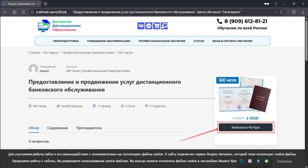This screenshot has width=308, height=168.
Task: Click the 600 часов badge on thumbnail
Action: point(227,80)
